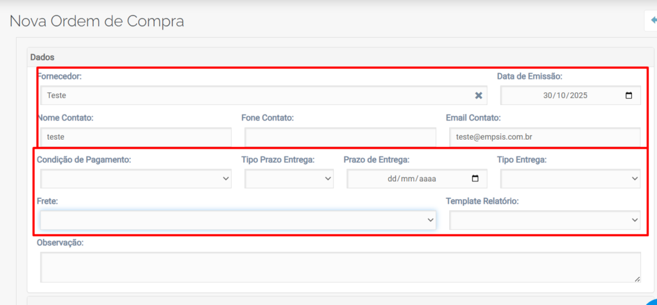Select the Email Contato input field
Image resolution: width=657 pixels, height=305 pixels.
(x=544, y=137)
